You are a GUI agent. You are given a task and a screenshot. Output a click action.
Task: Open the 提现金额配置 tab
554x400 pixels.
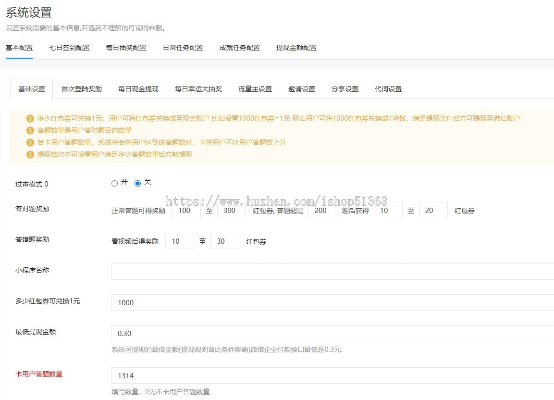[296, 48]
